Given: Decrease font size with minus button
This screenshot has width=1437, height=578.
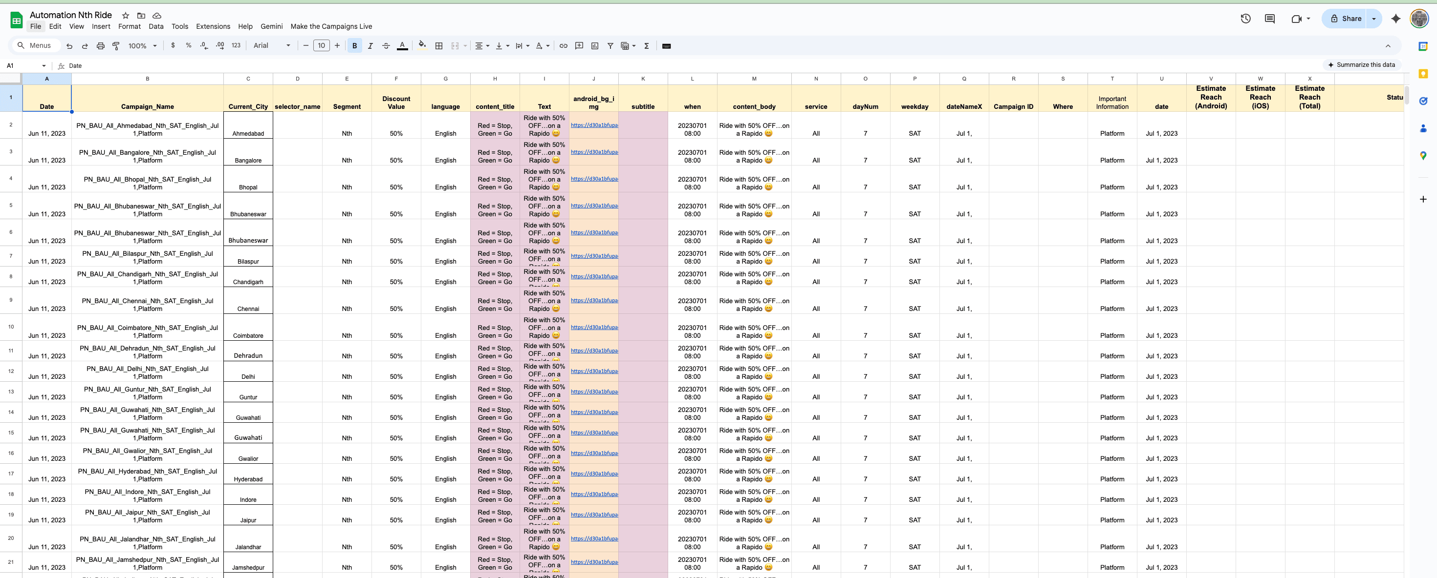Looking at the screenshot, I should (x=305, y=46).
